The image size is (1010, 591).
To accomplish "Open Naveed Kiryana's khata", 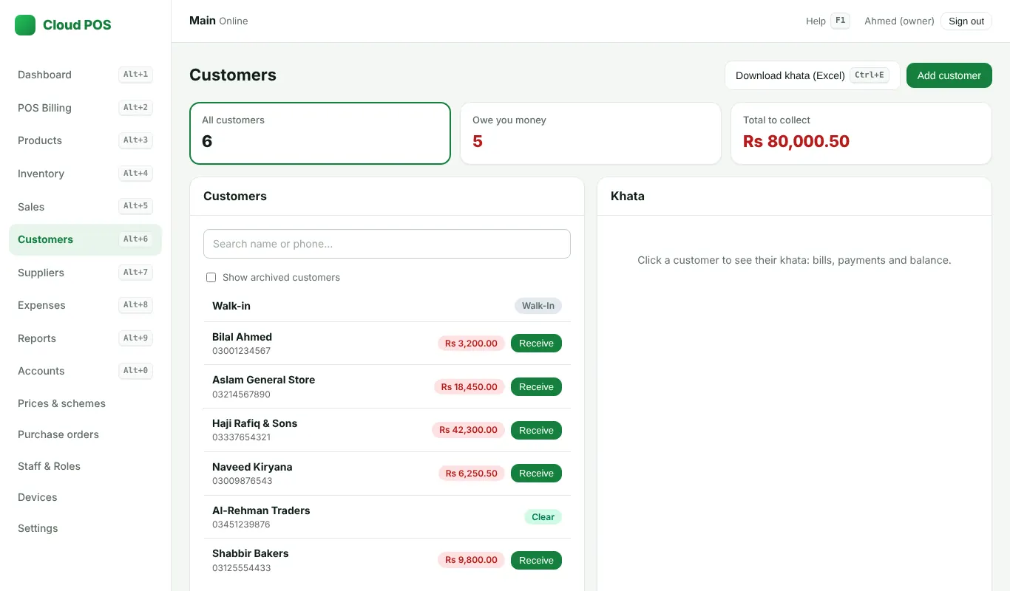I will tap(387, 474).
